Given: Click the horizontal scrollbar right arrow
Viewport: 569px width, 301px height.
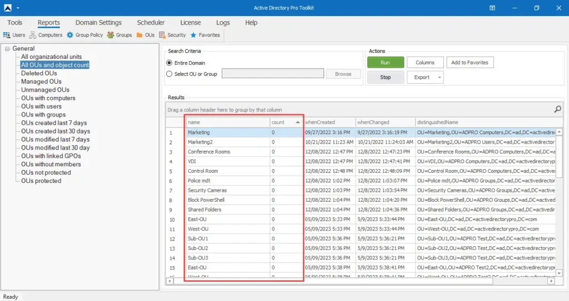Looking at the screenshot, I should (551, 280).
